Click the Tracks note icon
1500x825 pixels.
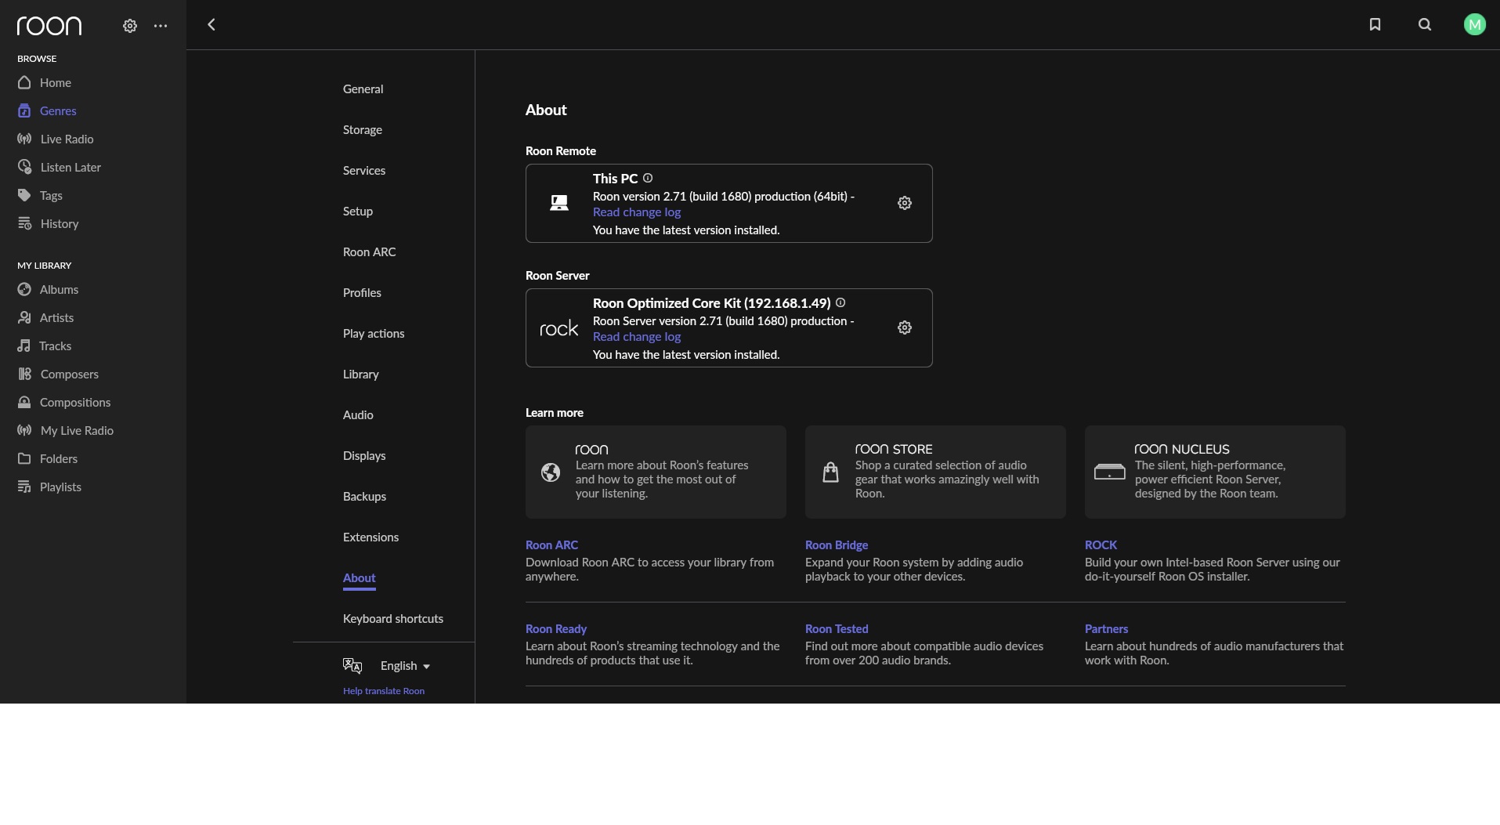click(x=24, y=346)
